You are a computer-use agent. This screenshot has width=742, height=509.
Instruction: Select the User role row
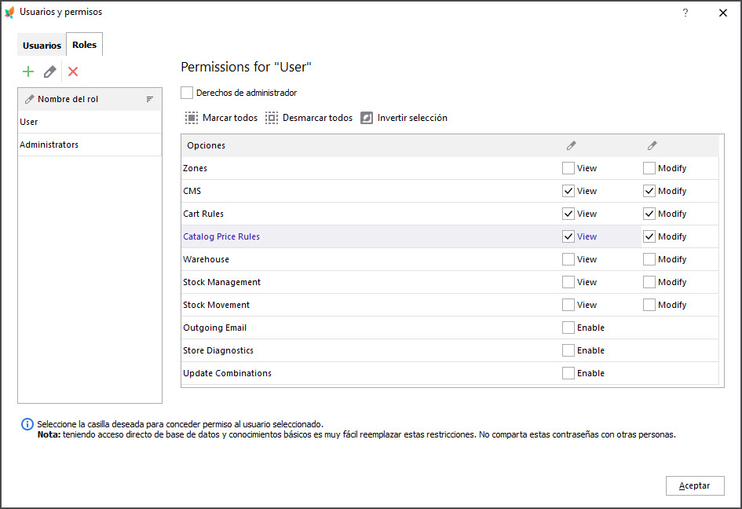(x=90, y=122)
